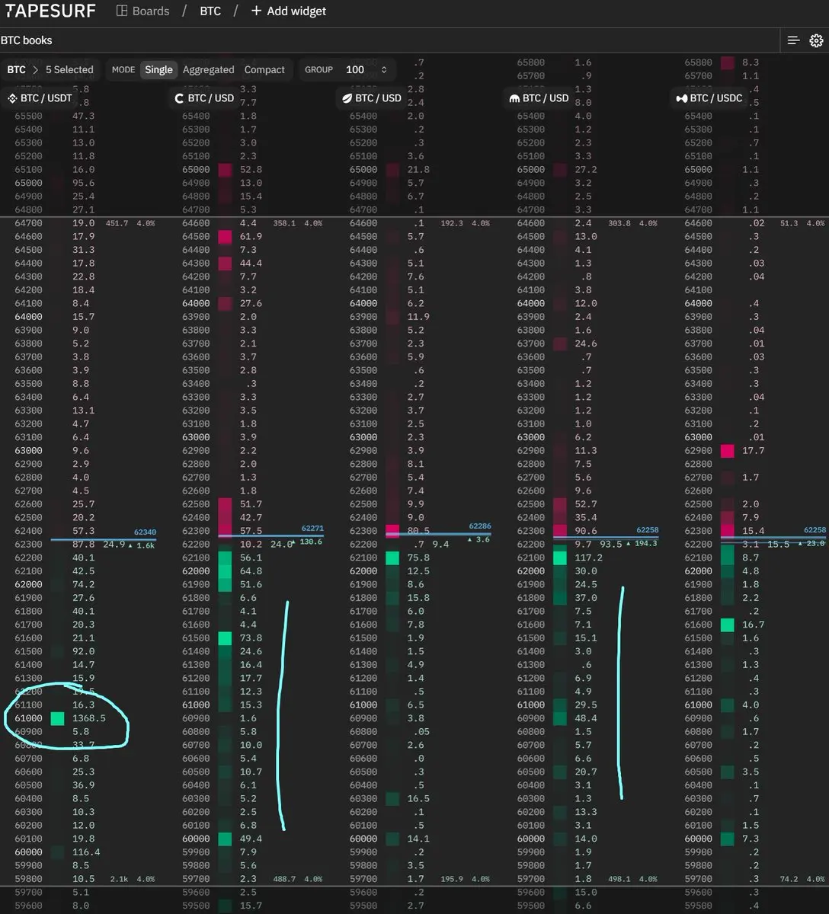Go to Boards in breadcrumb
Viewport: 829px width, 914px height.
(150, 11)
